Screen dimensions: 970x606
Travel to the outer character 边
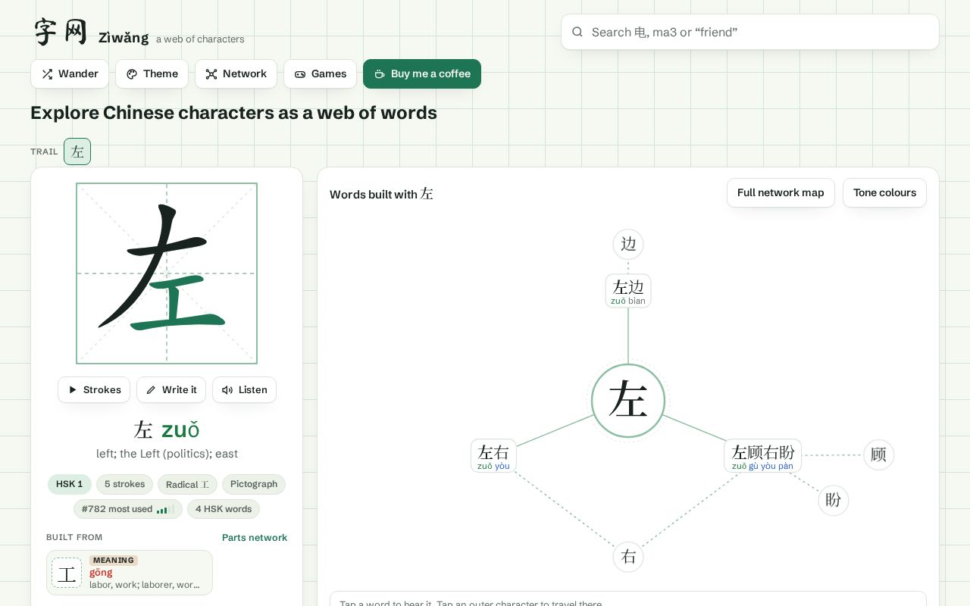(x=628, y=245)
